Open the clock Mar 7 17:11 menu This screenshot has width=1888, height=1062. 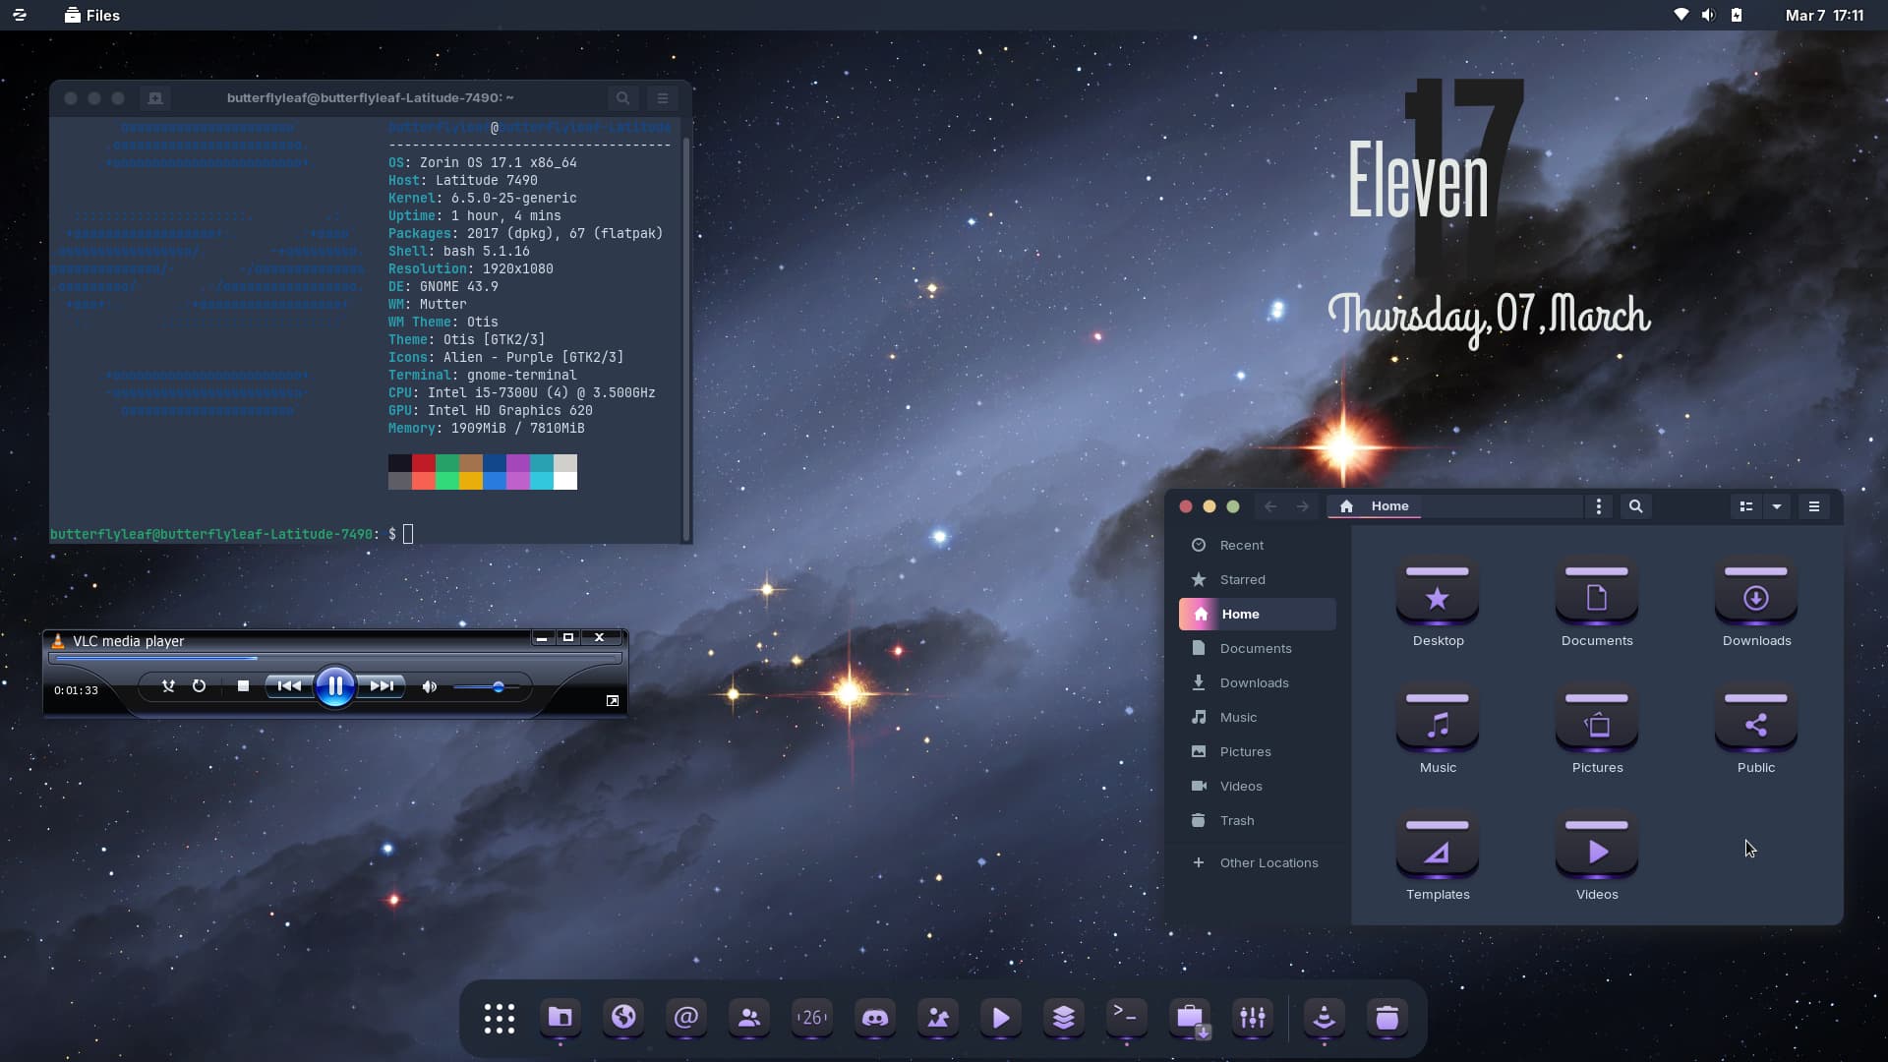point(1824,15)
